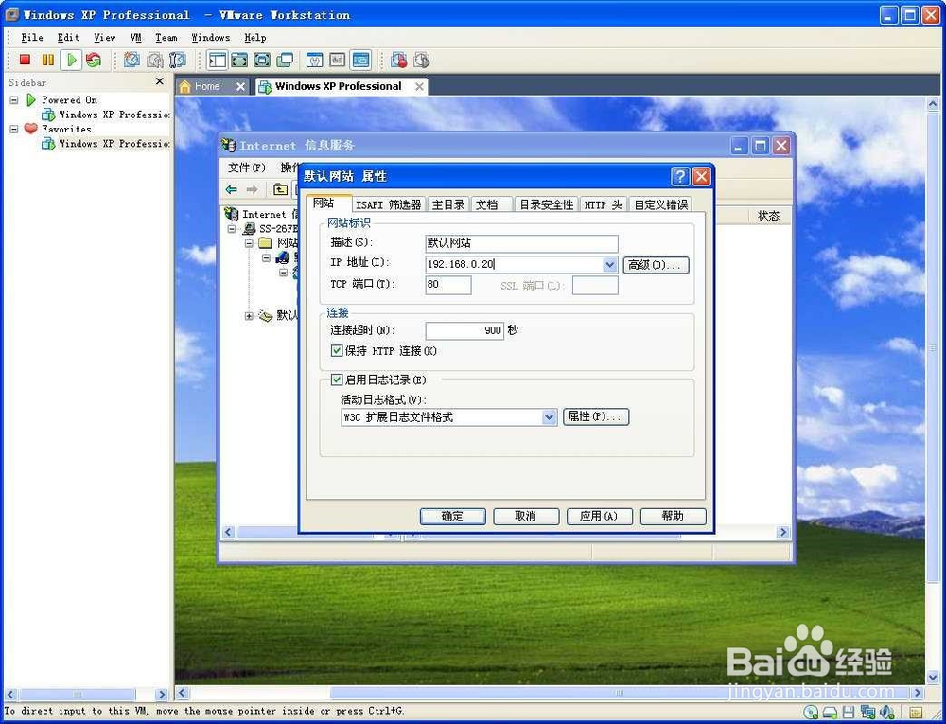
Task: Open the VM menu
Action: (135, 38)
